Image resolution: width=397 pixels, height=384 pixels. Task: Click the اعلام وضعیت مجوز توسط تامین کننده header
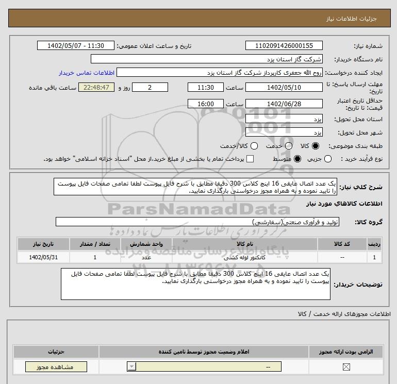tap(204, 352)
